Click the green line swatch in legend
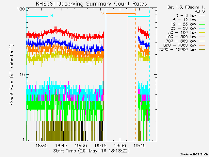The image size is (209, 157). (x=202, y=24)
